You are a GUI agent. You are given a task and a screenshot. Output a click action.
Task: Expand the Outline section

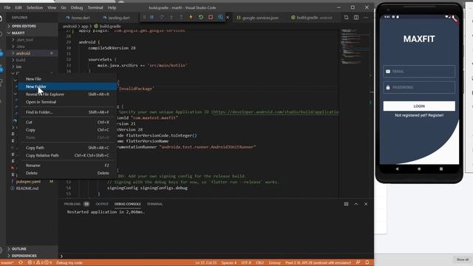click(x=32, y=249)
